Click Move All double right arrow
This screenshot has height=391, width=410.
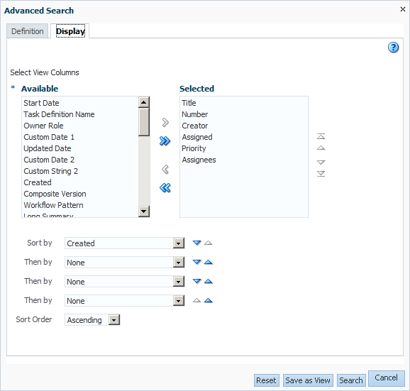tap(165, 141)
